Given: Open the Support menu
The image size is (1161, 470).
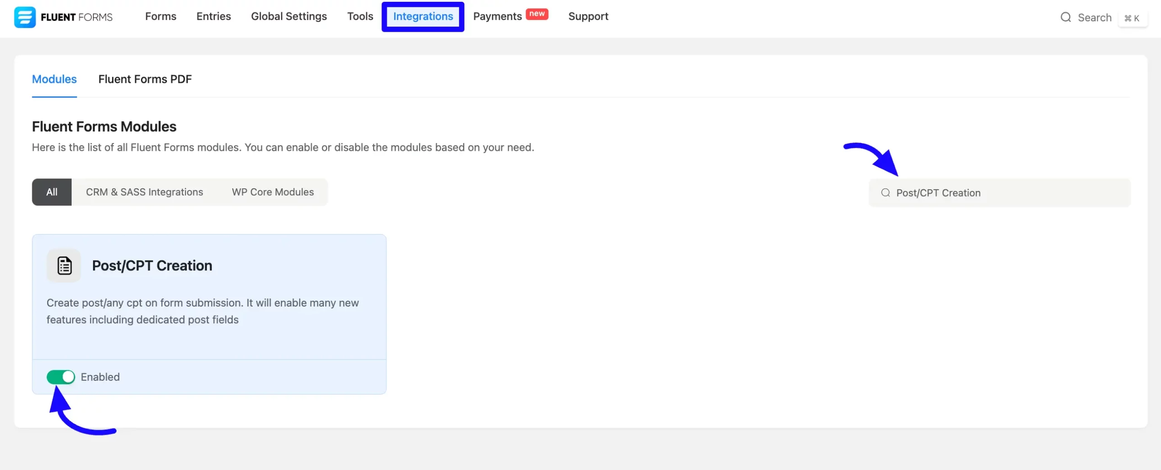Looking at the screenshot, I should 588,16.
